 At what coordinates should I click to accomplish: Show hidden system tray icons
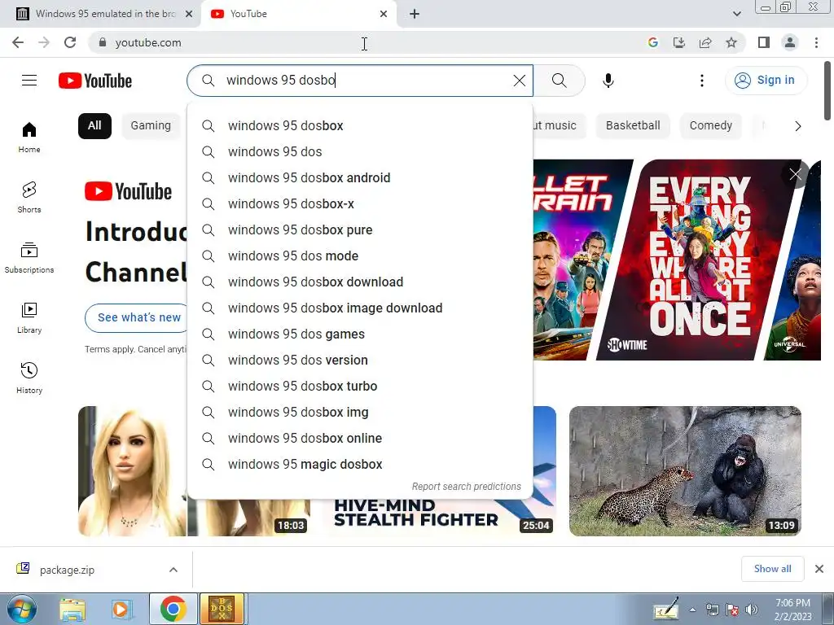692,610
